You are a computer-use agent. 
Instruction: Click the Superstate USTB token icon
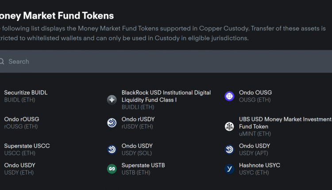112,169
